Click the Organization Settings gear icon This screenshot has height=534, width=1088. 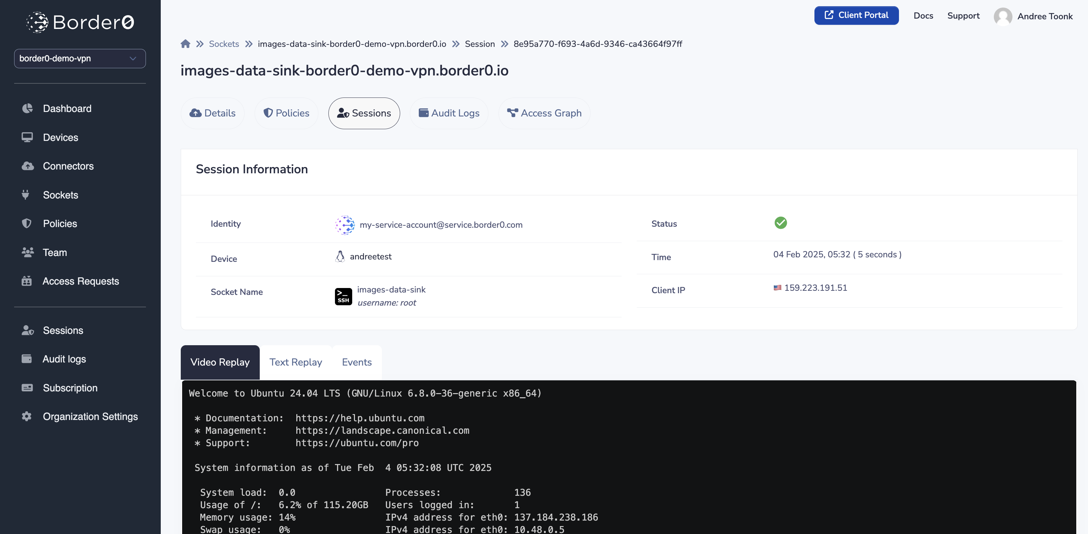click(x=27, y=416)
